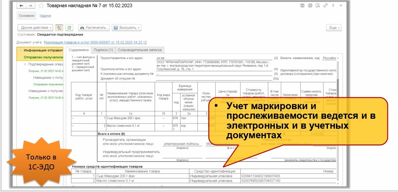This screenshot has height=192, width=398.
Task: Click identification number 020841134902198437400
Action: (x=261, y=176)
